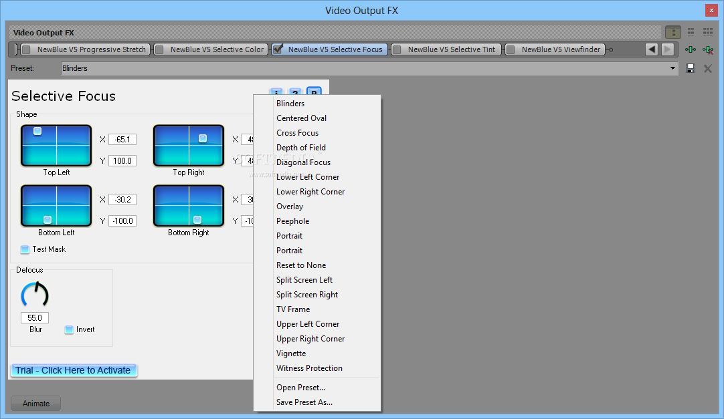Choose Upper Right Corner preset
Screen dimensions: 724x419
tap(317, 339)
